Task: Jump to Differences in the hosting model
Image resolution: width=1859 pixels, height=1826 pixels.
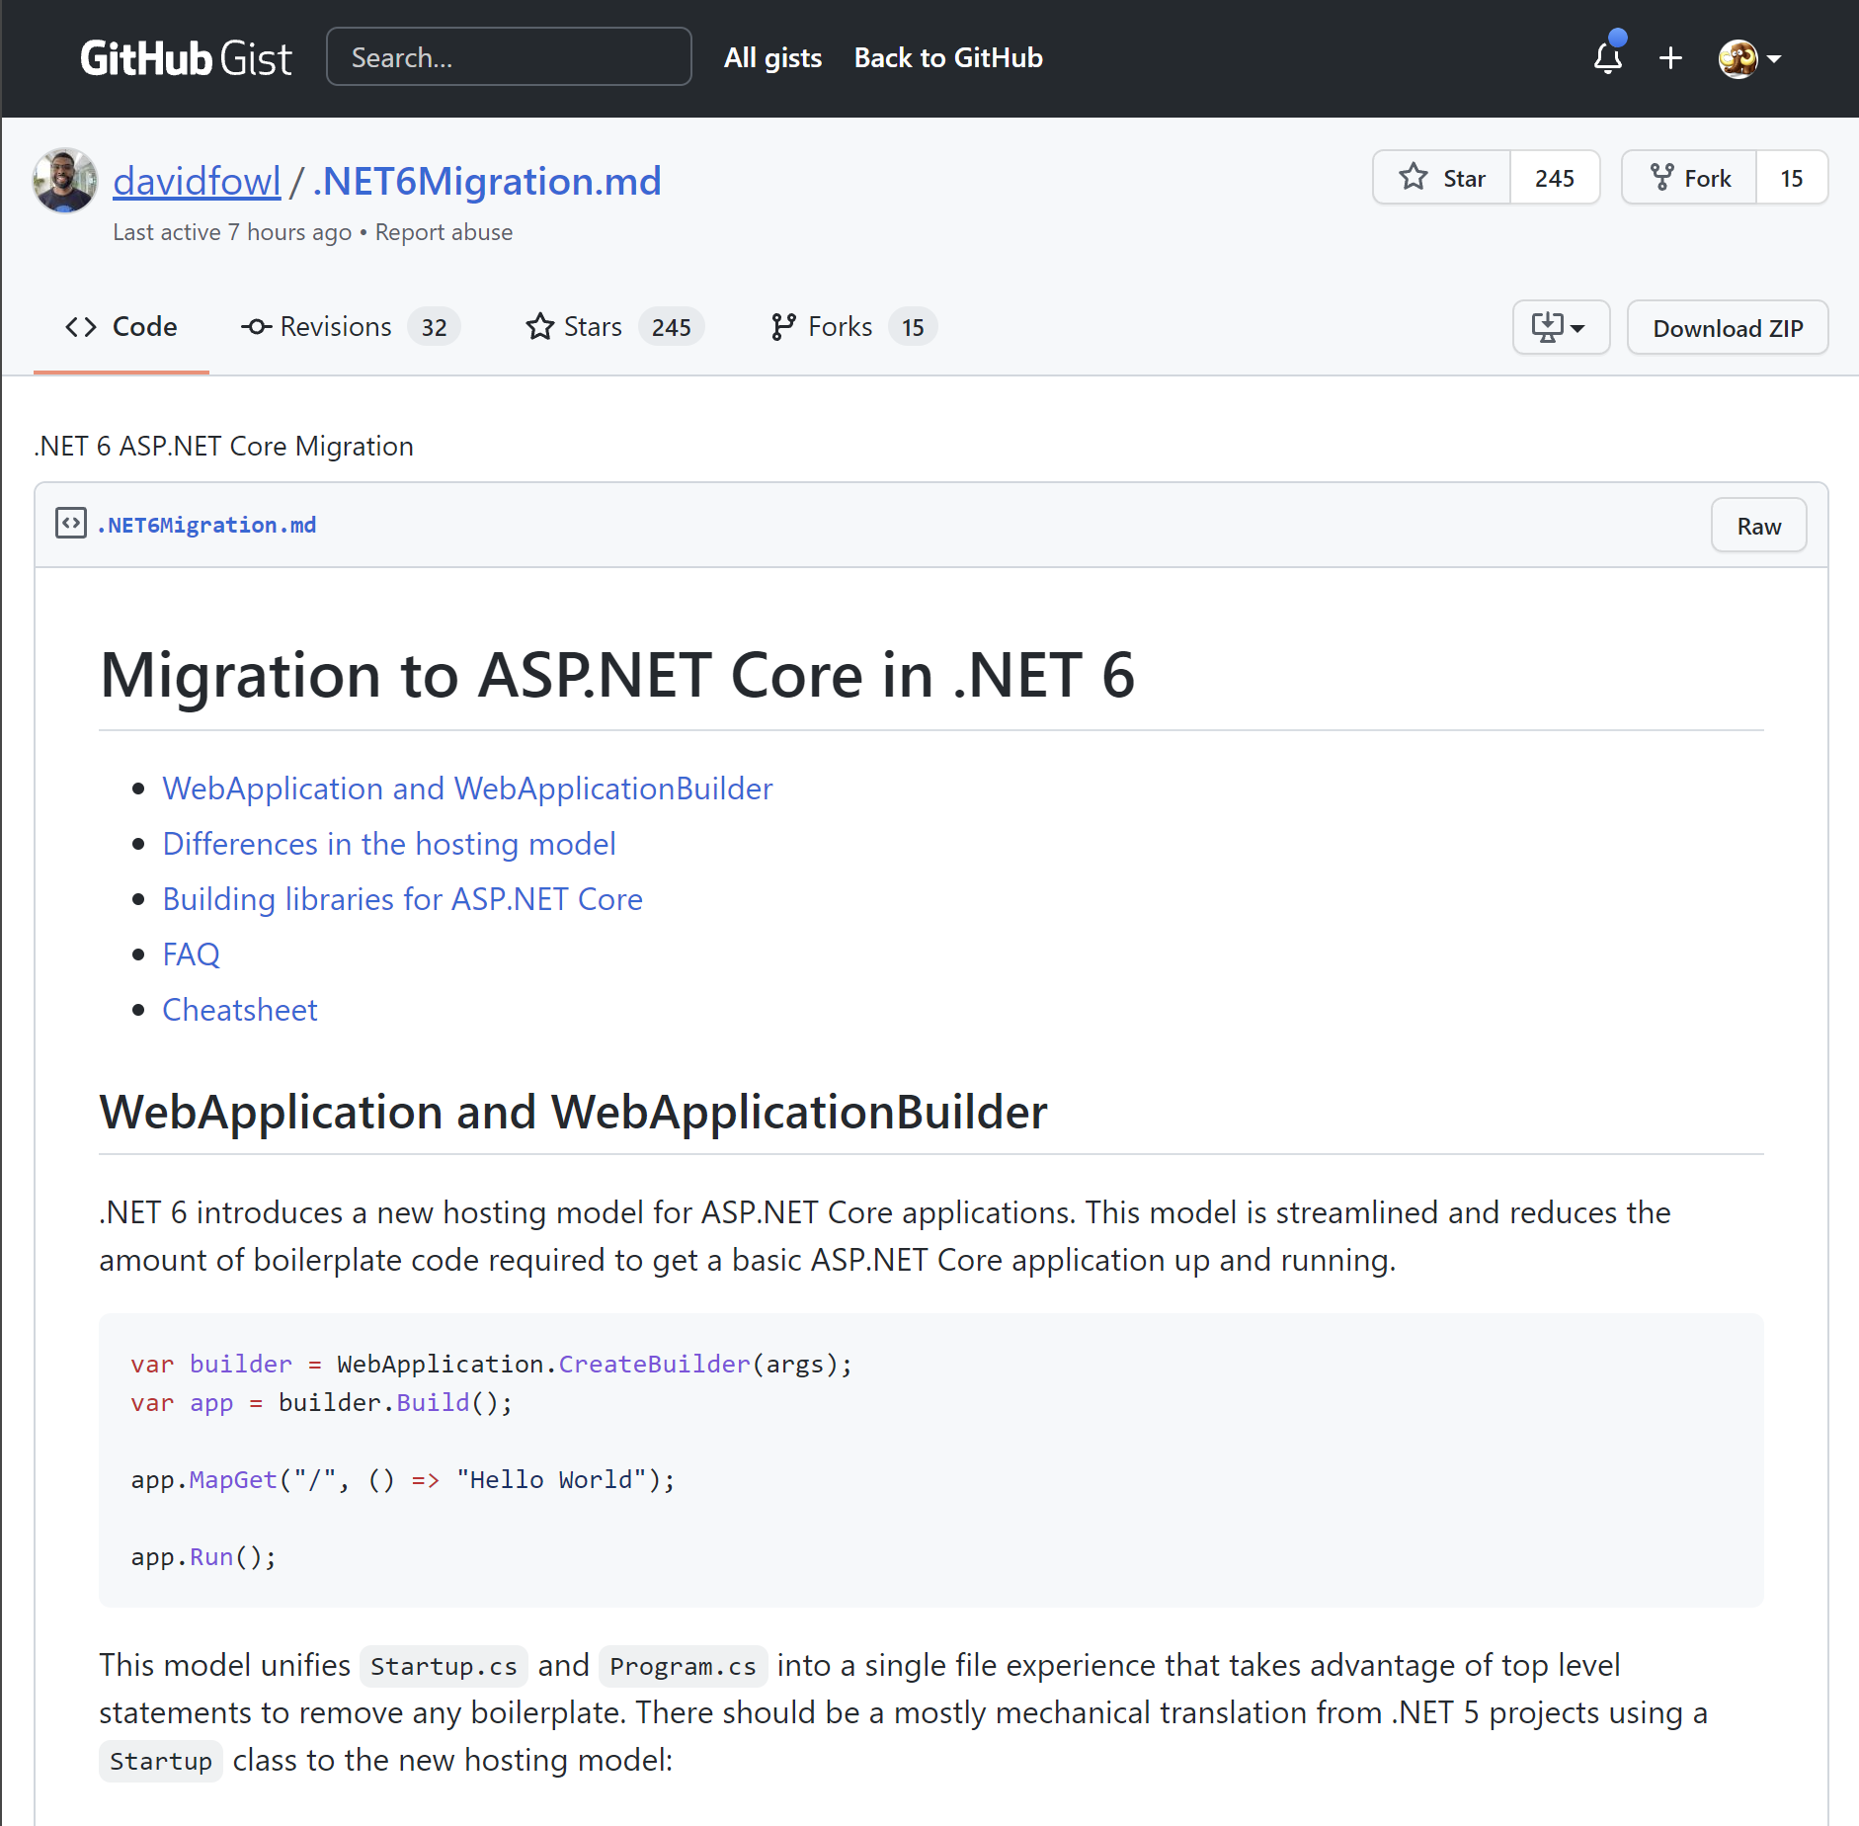Action: [x=389, y=844]
